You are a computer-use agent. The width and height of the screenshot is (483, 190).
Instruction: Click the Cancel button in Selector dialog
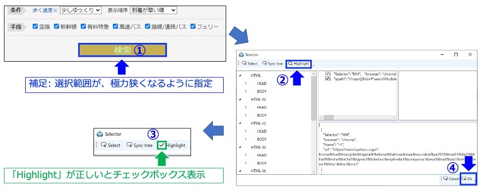(x=451, y=178)
